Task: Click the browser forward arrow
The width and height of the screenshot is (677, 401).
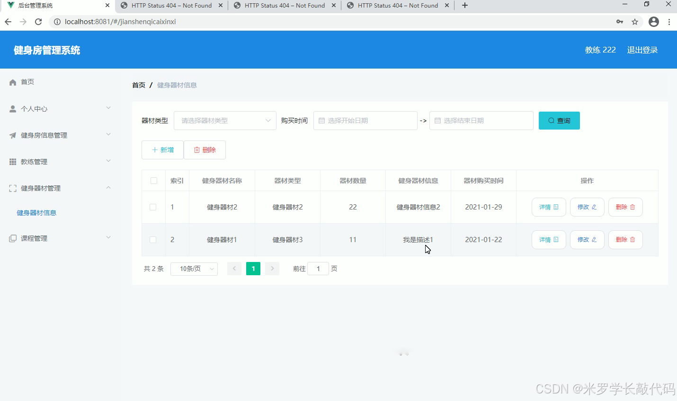Action: [x=23, y=22]
